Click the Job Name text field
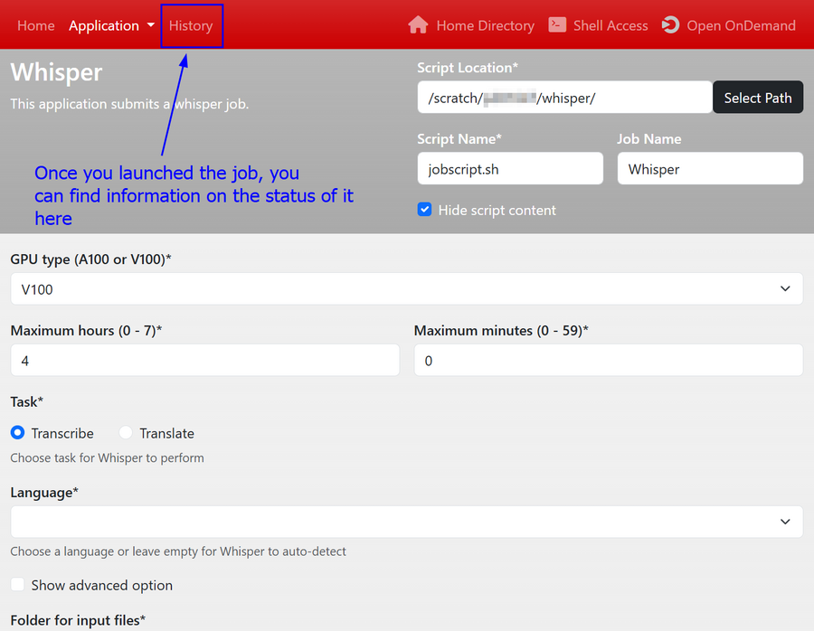This screenshot has width=814, height=631. pos(710,169)
